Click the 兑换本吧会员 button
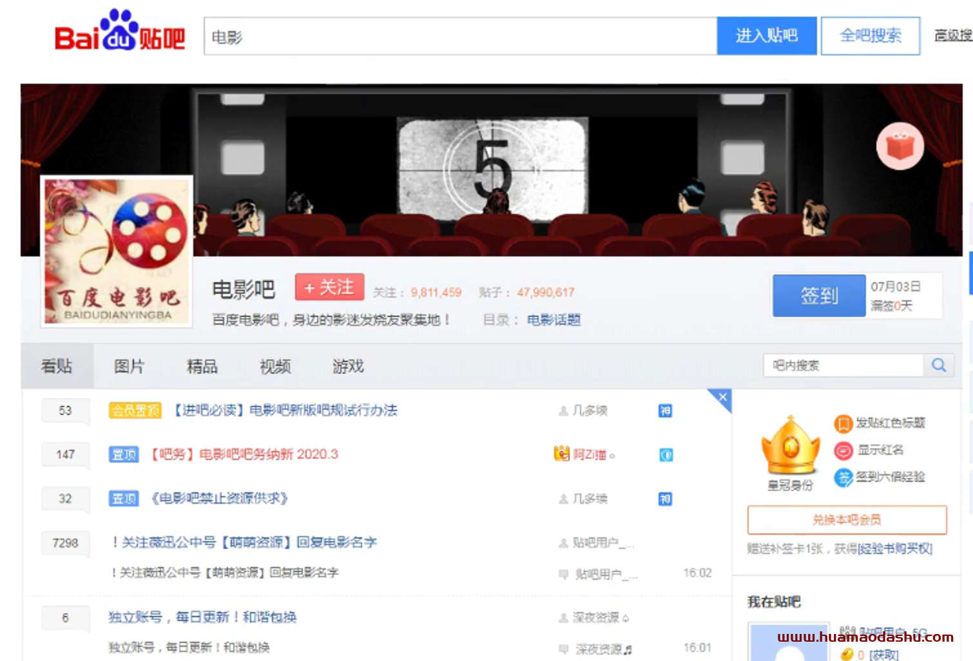Viewport: 973px width, 661px height. 847,520
